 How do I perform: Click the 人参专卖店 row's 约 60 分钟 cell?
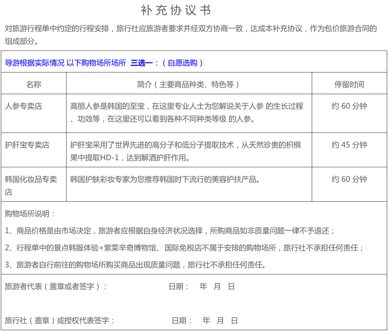click(x=349, y=106)
